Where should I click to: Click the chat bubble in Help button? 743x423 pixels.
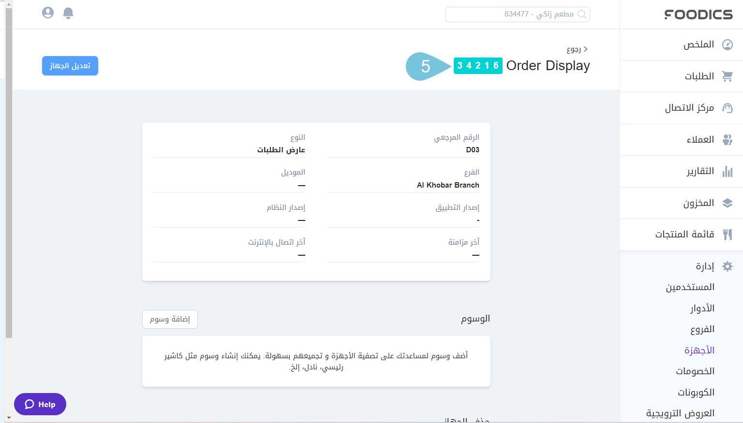pos(30,404)
